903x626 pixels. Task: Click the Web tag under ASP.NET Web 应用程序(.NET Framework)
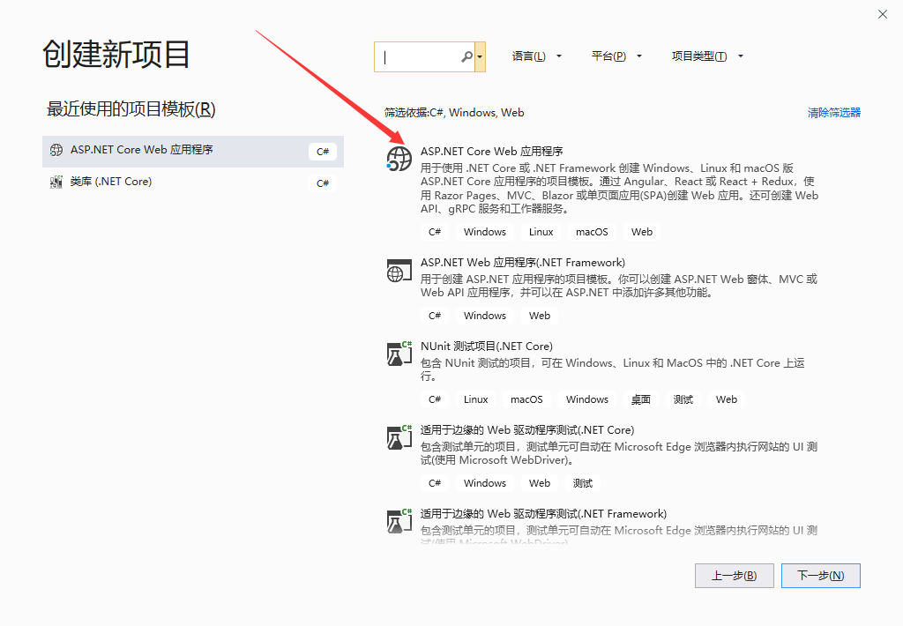point(540,316)
